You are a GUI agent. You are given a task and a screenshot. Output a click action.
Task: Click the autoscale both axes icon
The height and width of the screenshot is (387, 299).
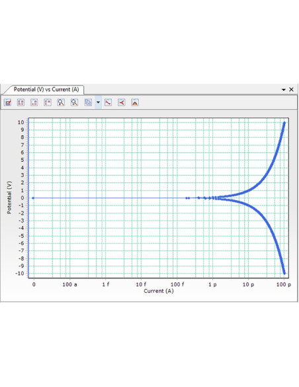(x=21, y=103)
